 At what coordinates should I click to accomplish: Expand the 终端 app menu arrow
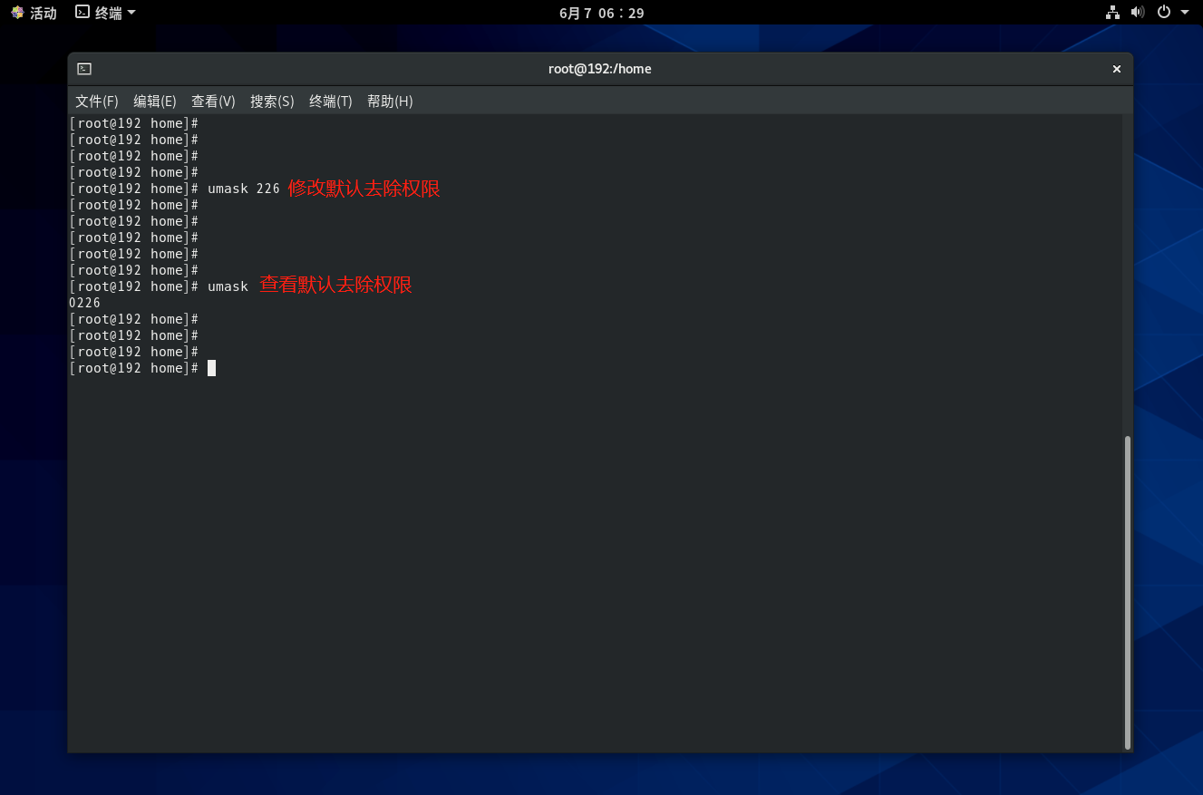[131, 13]
